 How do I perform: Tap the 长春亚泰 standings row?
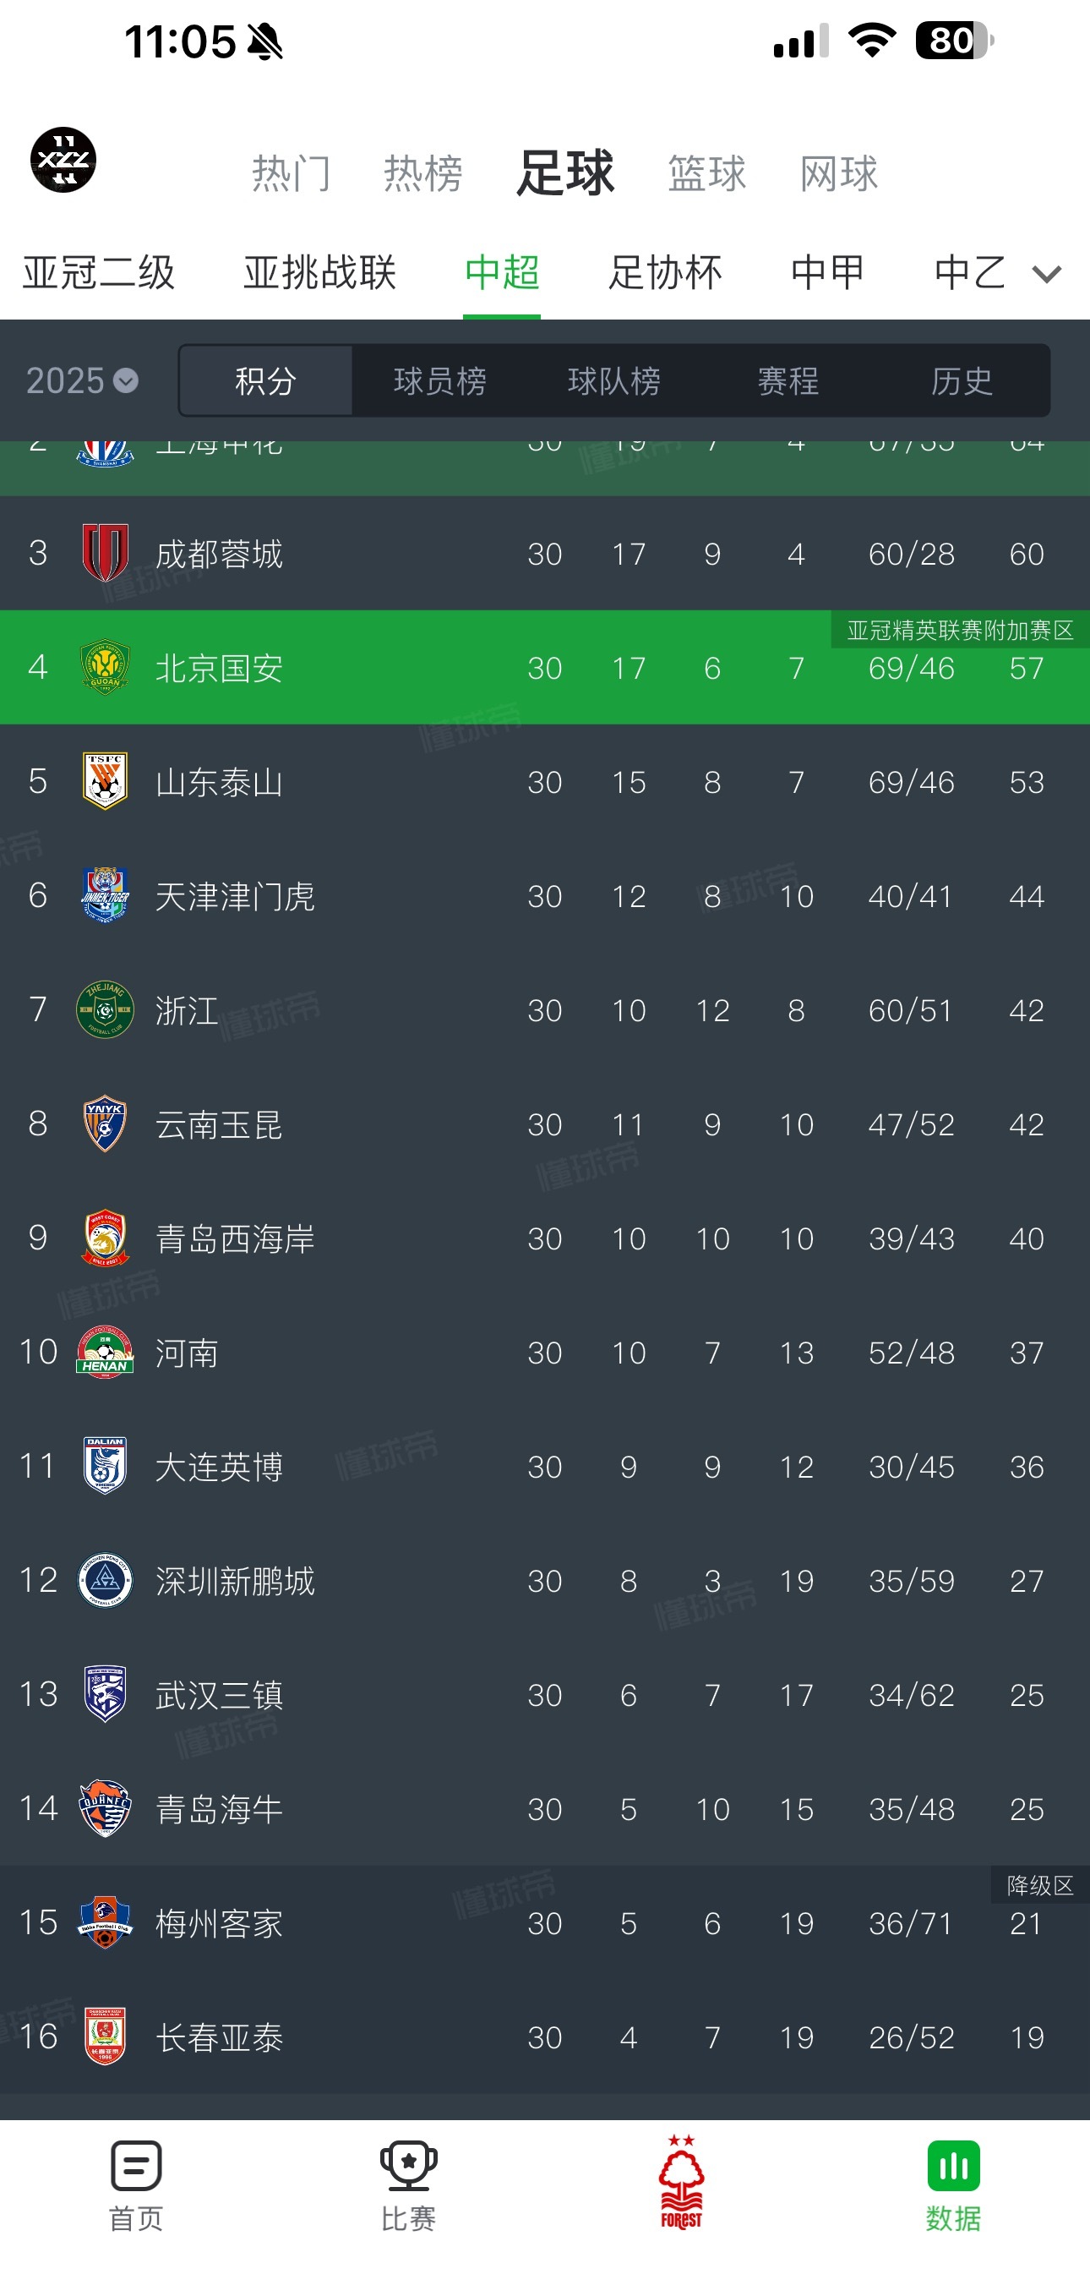545,2036
